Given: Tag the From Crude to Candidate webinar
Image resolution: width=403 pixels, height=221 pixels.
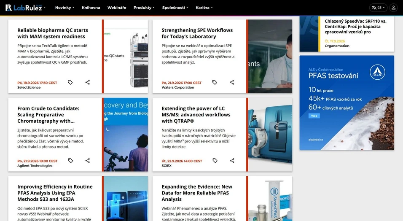Looking at the screenshot, I should [x=70, y=161].
